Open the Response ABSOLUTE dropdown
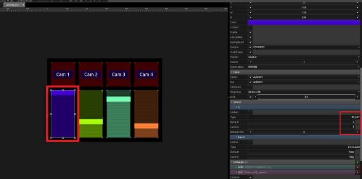 coord(304,92)
